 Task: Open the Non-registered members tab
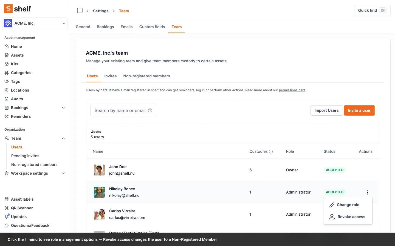click(146, 76)
